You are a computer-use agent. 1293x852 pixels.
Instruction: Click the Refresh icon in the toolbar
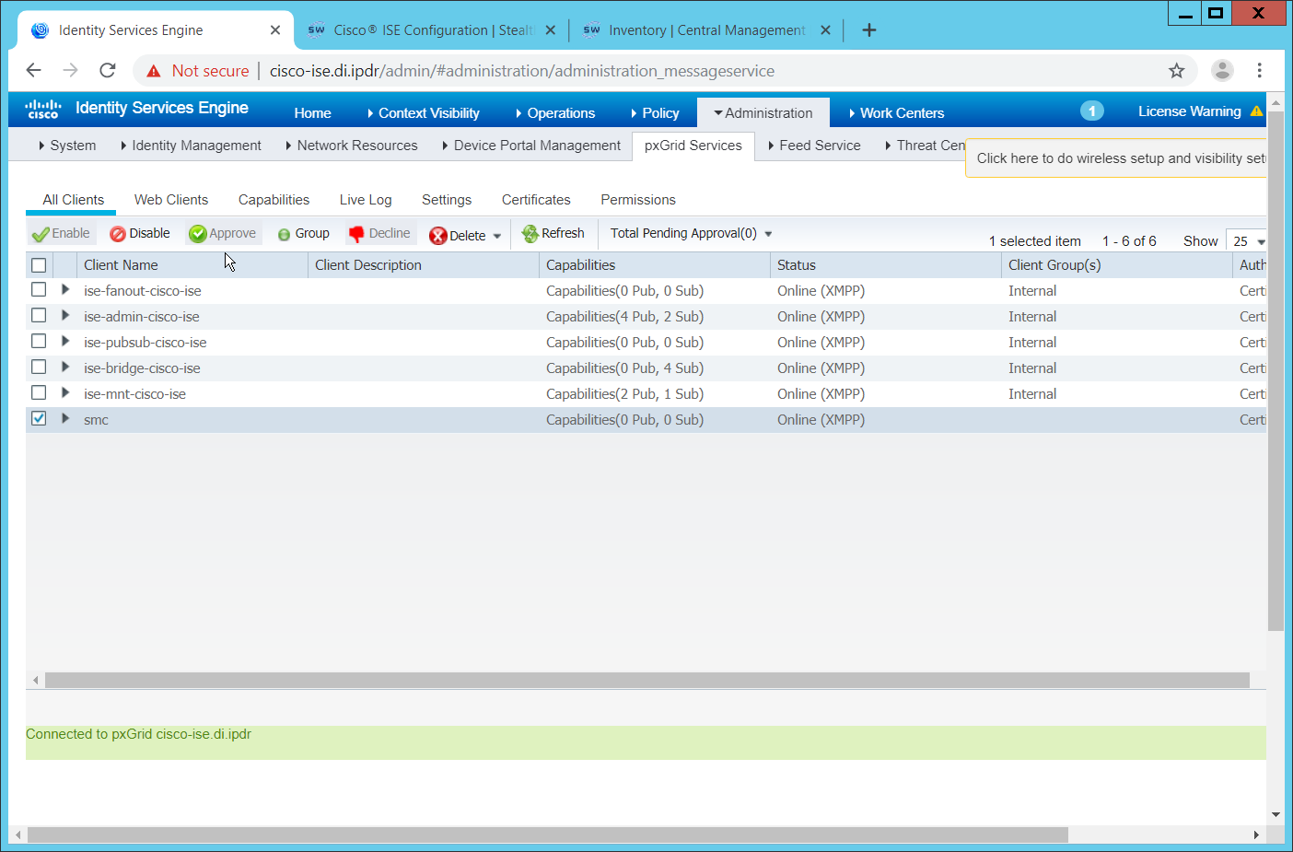530,234
